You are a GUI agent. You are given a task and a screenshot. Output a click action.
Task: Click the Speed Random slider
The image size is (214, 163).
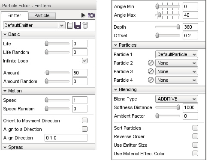pos(57,109)
